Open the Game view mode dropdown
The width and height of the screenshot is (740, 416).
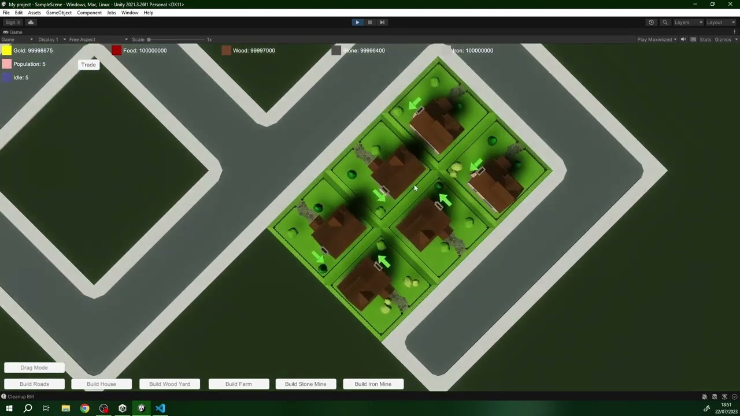(17, 39)
